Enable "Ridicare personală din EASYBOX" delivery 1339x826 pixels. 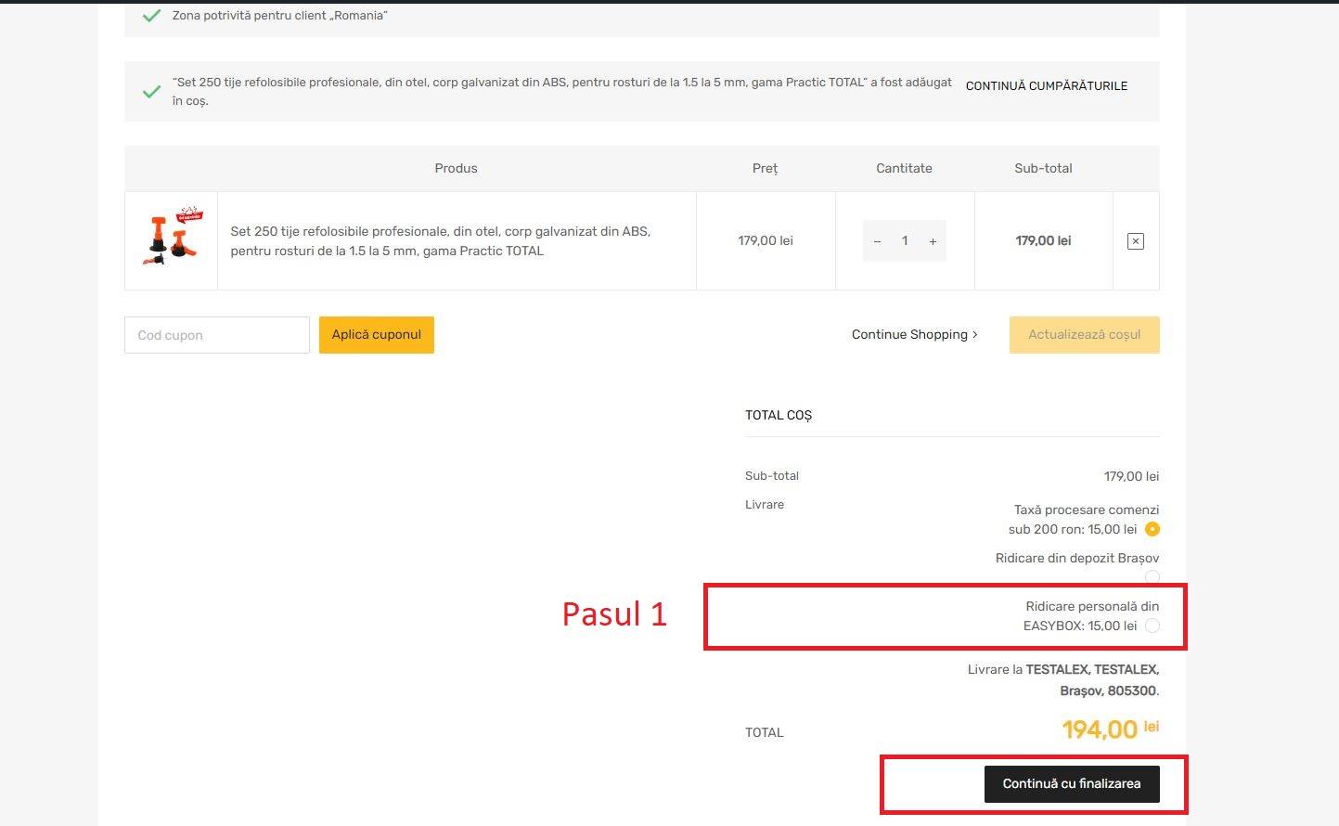pos(1152,626)
